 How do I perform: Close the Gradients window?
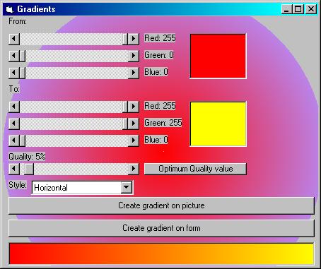311,9
